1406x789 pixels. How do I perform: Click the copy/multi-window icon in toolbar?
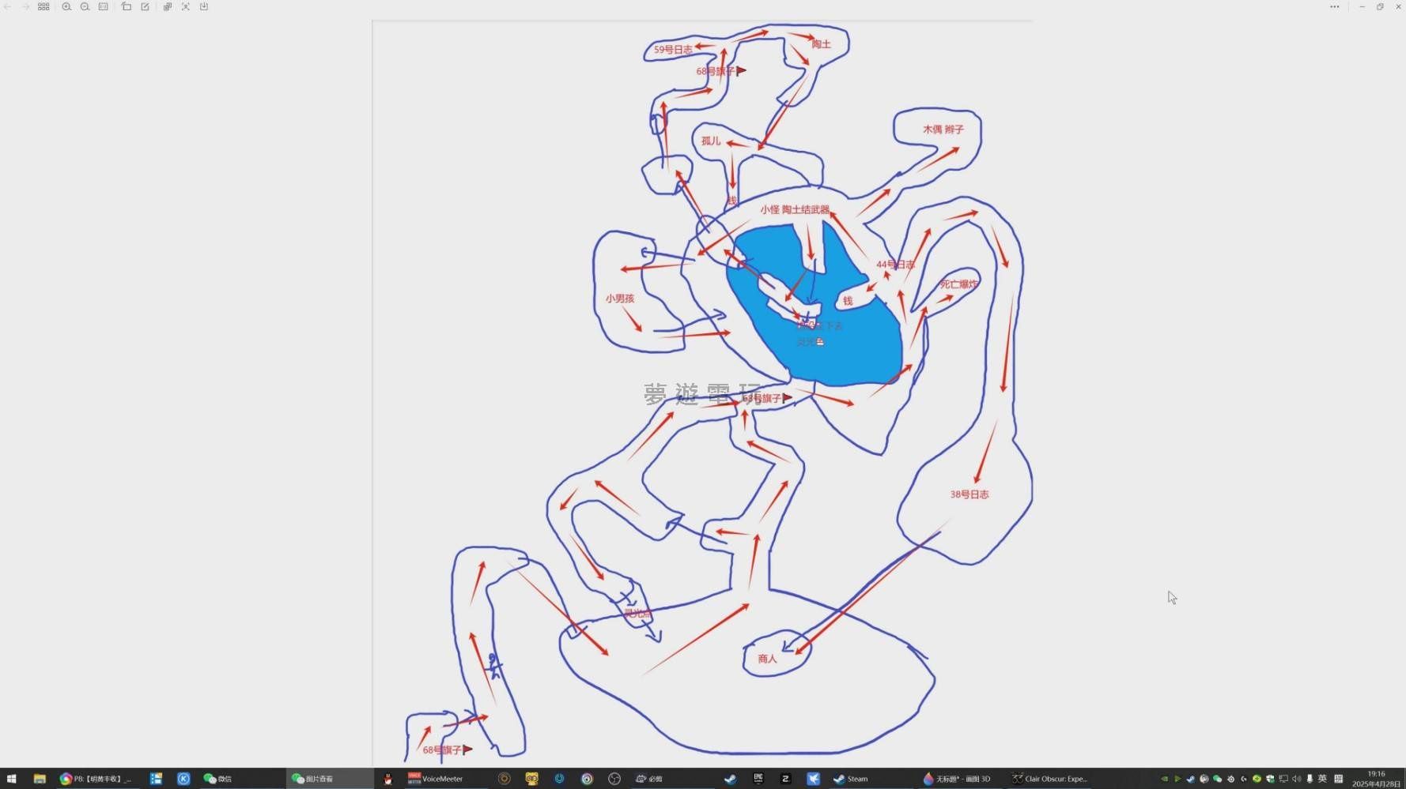tap(167, 6)
